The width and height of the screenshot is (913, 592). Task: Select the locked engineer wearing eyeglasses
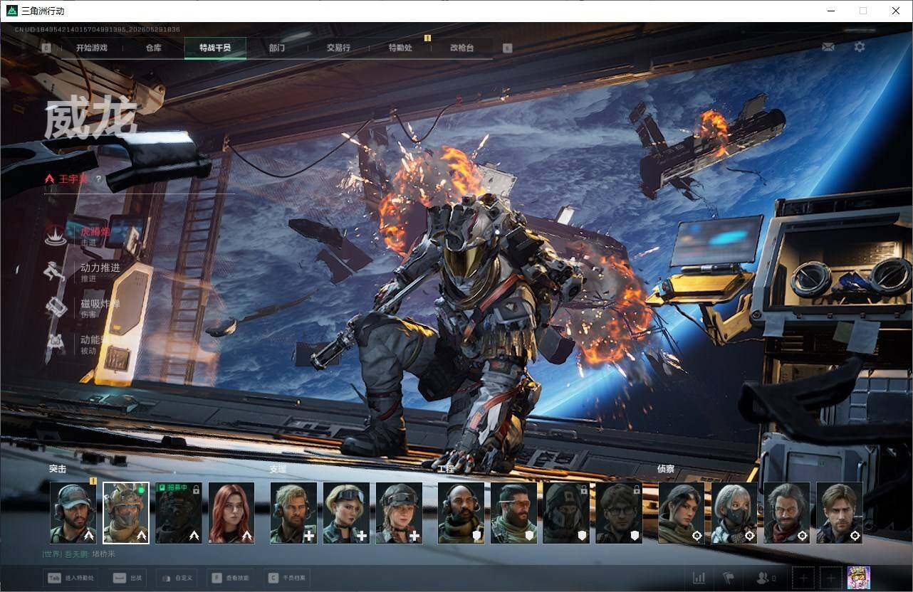(x=619, y=513)
